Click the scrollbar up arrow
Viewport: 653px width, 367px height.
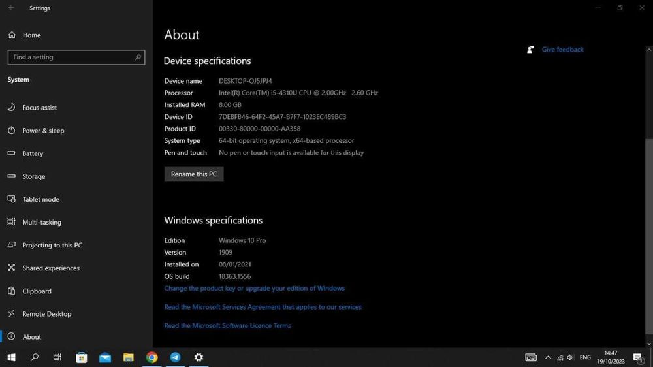pos(648,50)
